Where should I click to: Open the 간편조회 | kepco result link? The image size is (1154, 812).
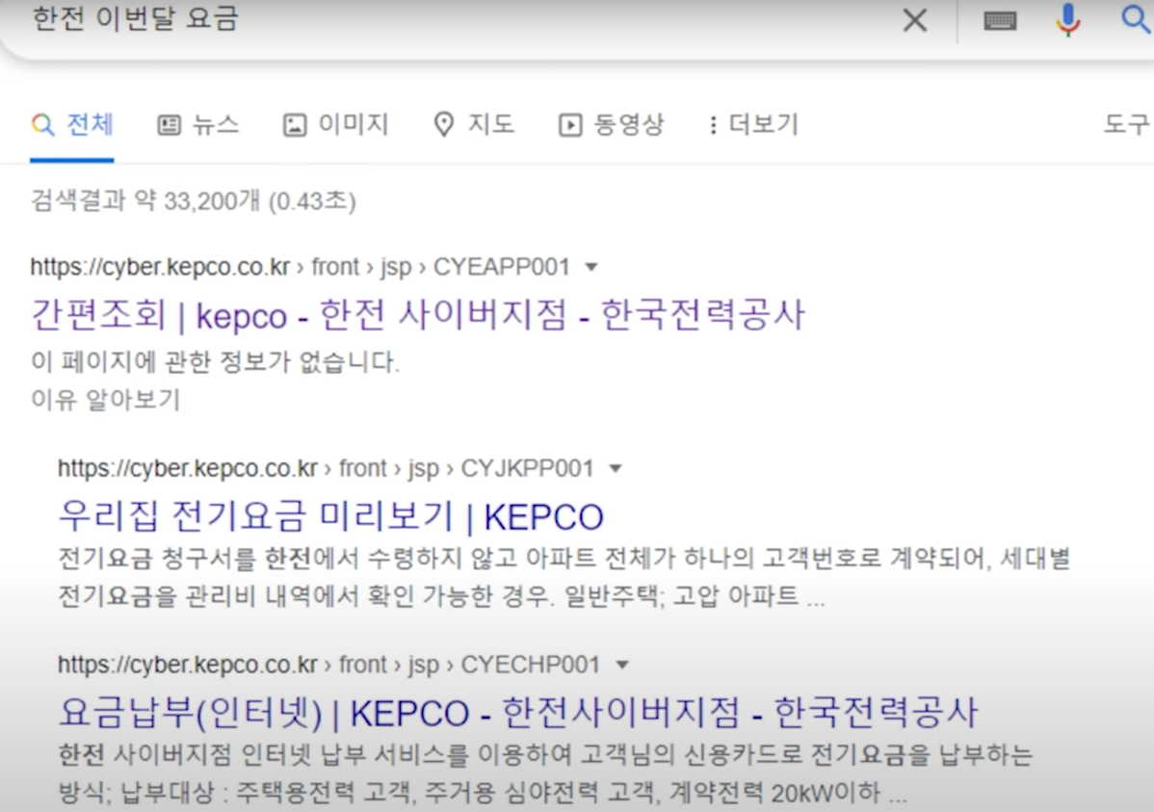pyautogui.click(x=417, y=315)
